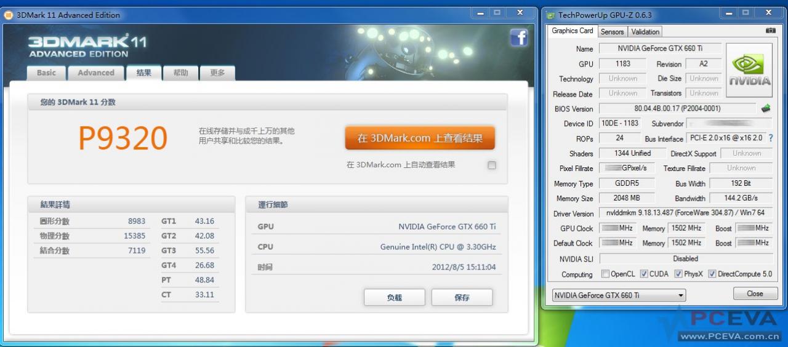Open the GTX 660 Ti card dropdown
The height and width of the screenshot is (347, 788).
(x=618, y=295)
